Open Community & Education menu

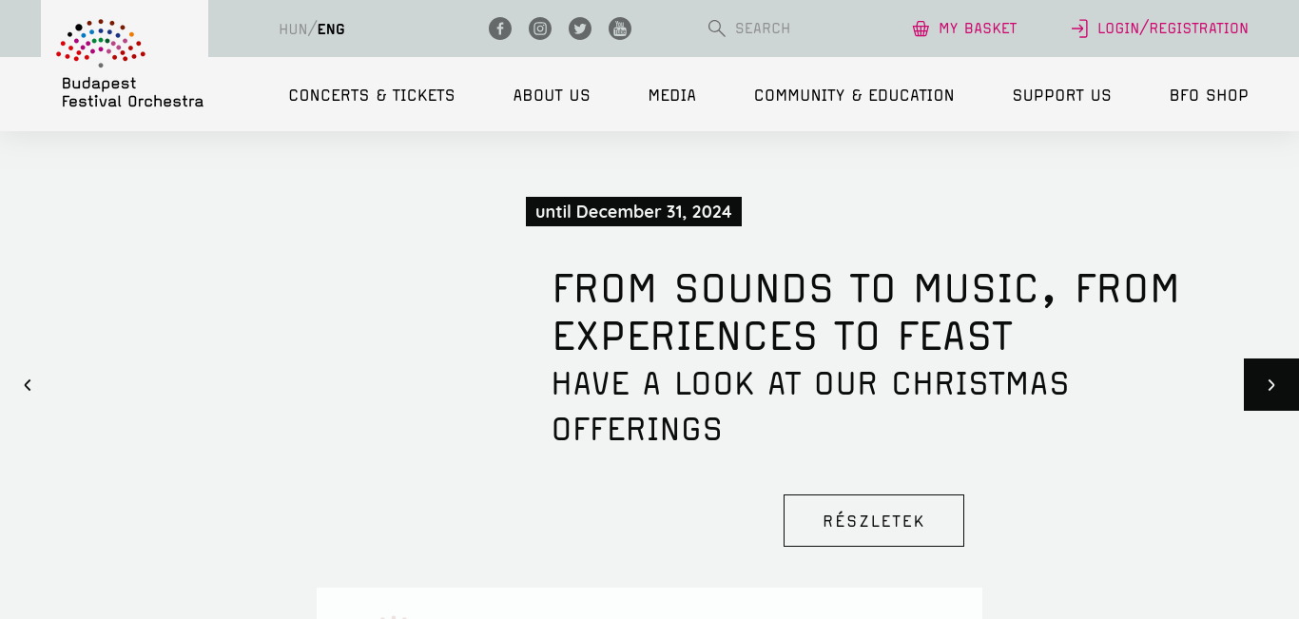tap(854, 95)
